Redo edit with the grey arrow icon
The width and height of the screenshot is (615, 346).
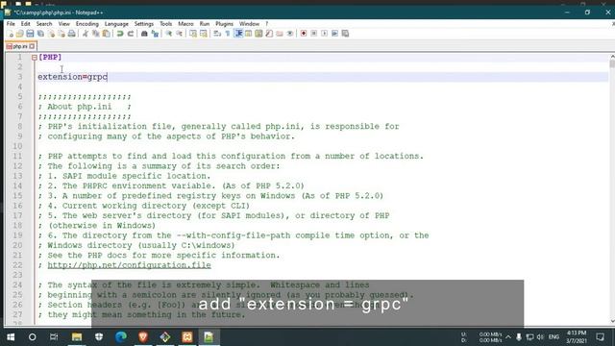click(x=131, y=34)
